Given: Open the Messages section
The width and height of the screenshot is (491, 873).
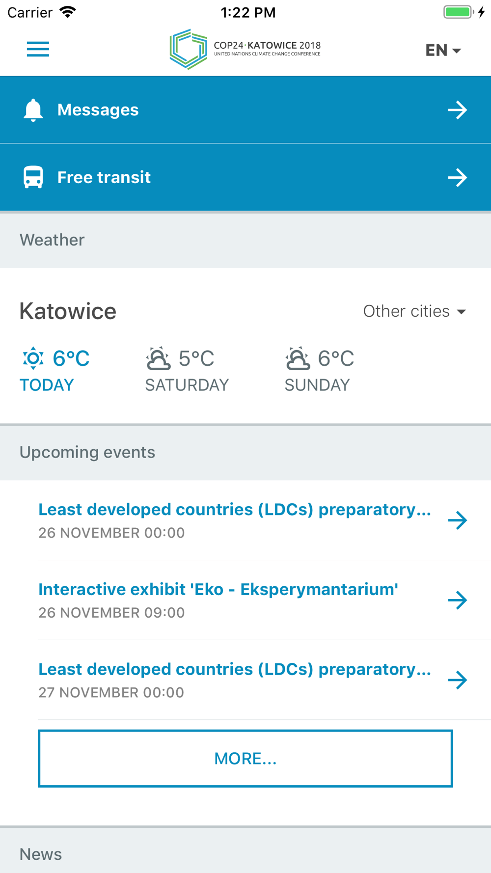Looking at the screenshot, I should 245,110.
